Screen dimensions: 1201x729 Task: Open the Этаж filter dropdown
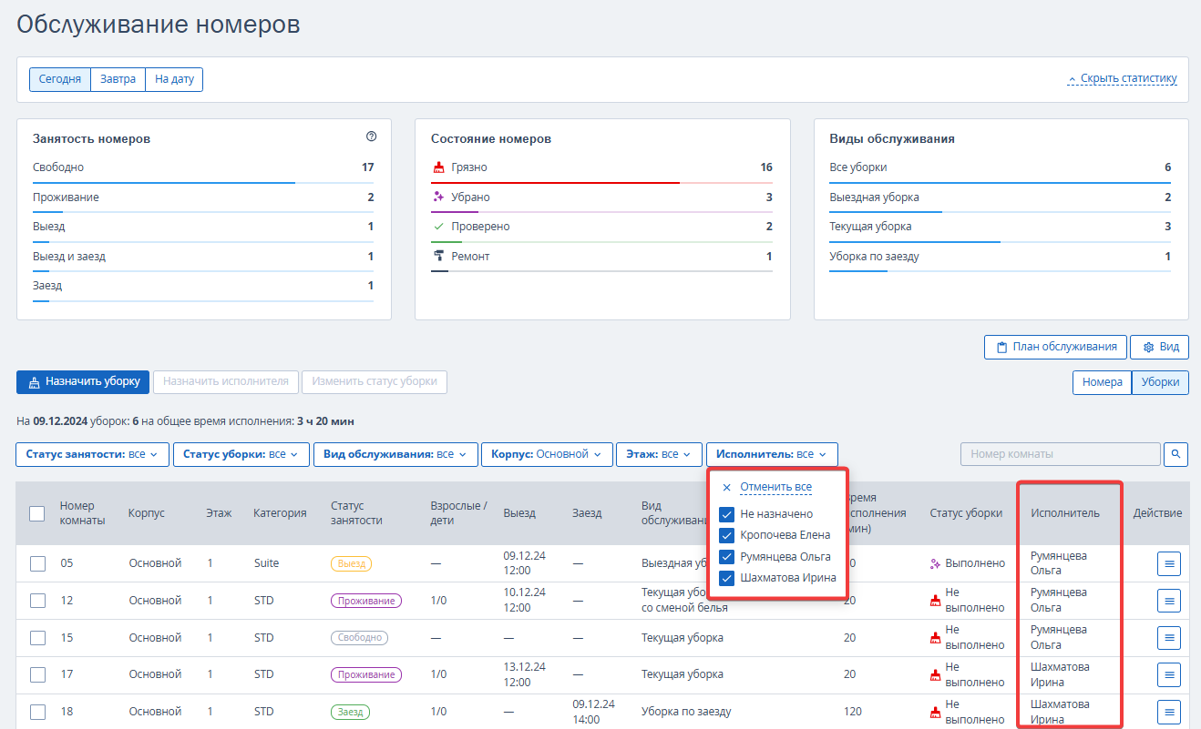[659, 454]
